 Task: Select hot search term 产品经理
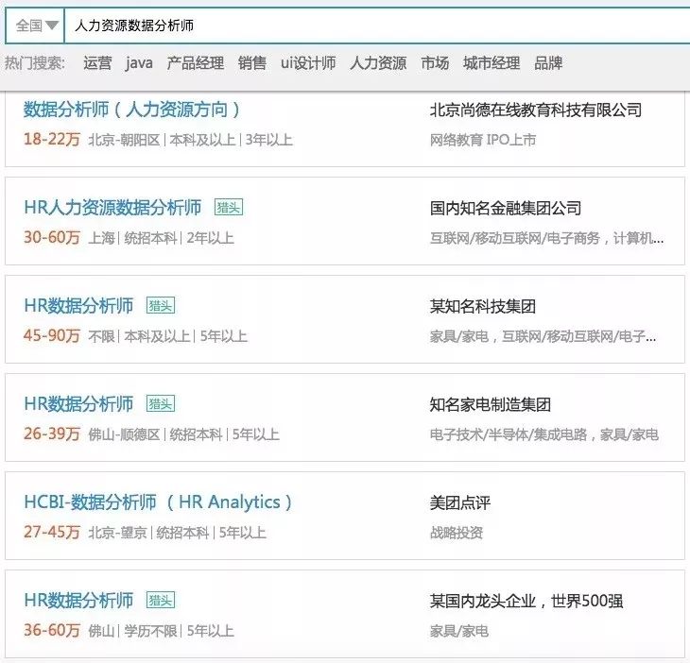pyautogui.click(x=196, y=63)
